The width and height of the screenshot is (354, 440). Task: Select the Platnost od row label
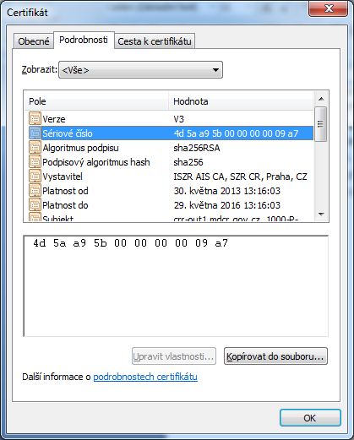tap(65, 191)
